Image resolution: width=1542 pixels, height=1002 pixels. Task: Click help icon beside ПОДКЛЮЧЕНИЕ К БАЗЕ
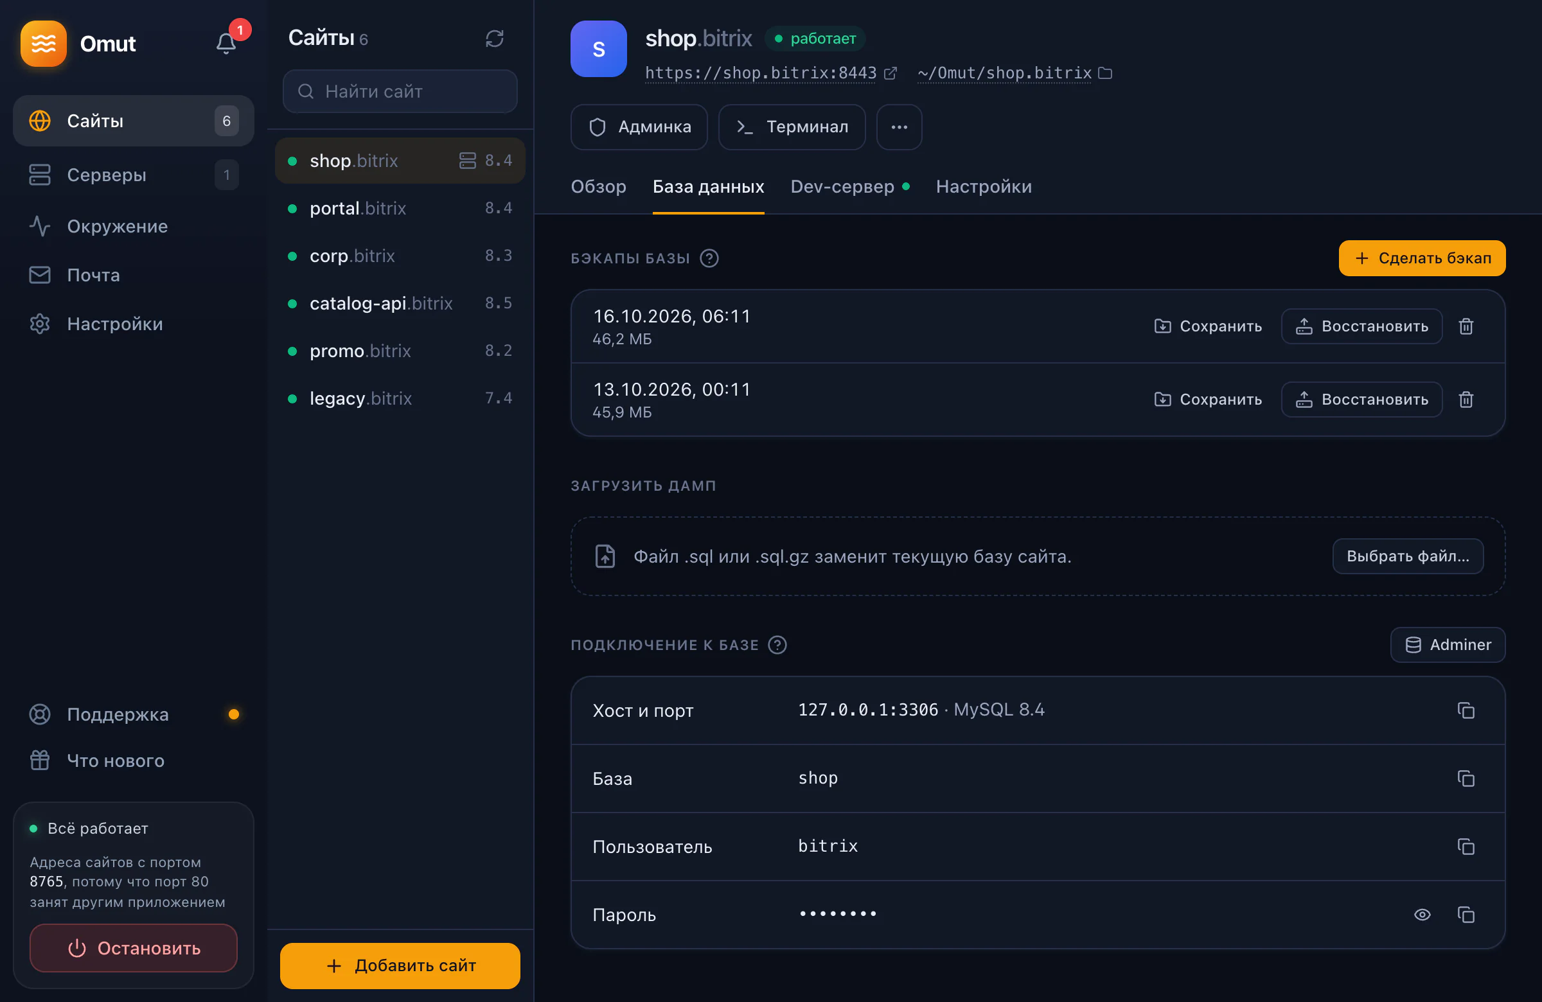click(x=777, y=644)
